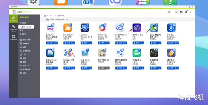Open the sort order dropdown in the toolbar
The height and width of the screenshot is (105, 208).
[x=51, y=16]
